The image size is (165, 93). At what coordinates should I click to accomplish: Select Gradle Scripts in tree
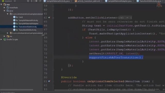[12, 40]
